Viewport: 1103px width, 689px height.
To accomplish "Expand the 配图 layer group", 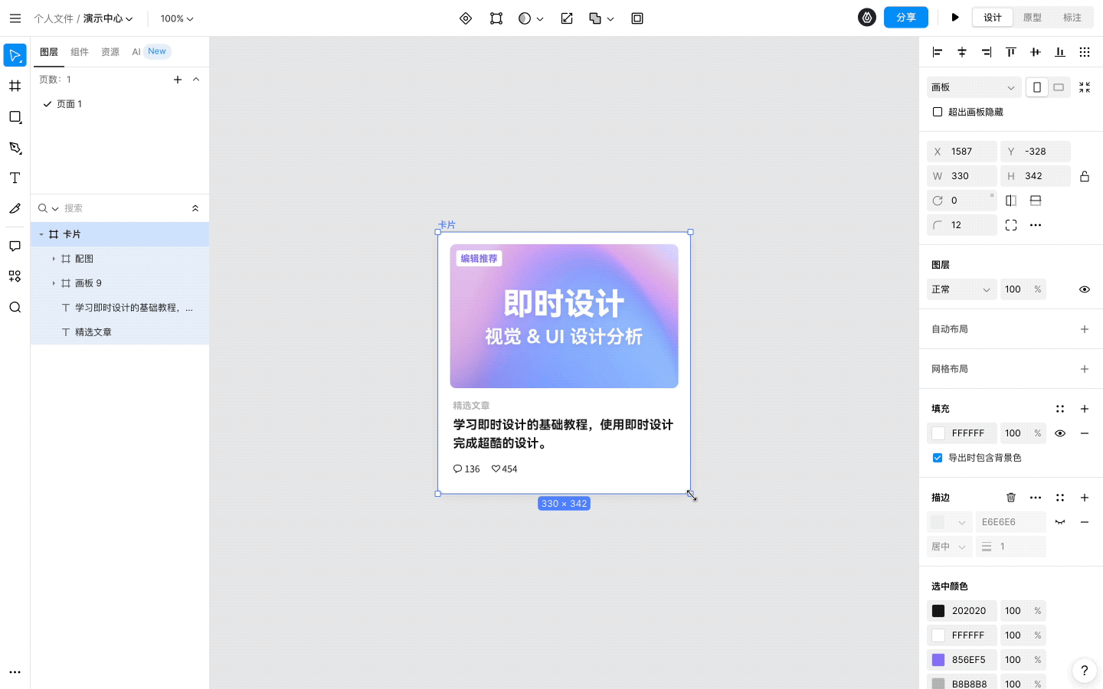I will pos(54,259).
